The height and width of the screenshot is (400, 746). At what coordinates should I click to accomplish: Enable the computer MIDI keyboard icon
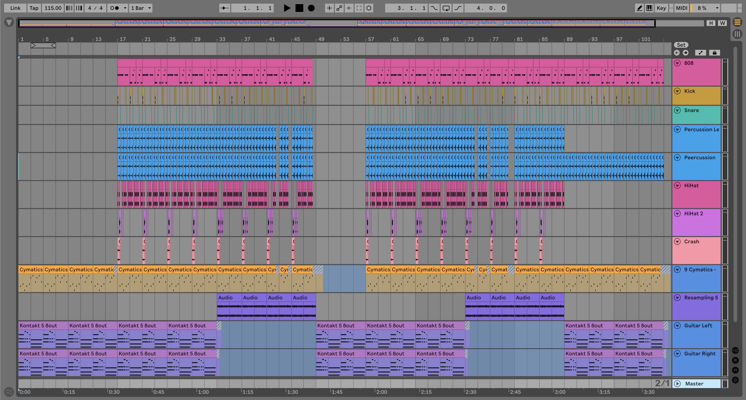point(649,8)
